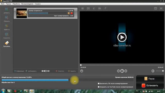Image resolution: width=165 pixels, height=93 pixels.
Task: Click the preview seek slider handle
Action: pos(81,65)
